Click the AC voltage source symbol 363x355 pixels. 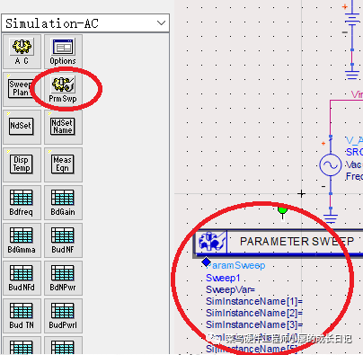[x=330, y=164]
